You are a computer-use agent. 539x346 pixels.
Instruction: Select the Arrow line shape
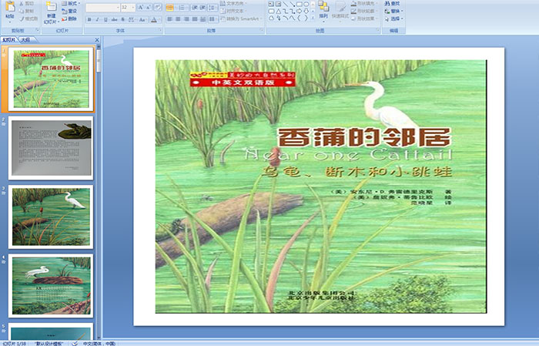pyautogui.click(x=292, y=4)
